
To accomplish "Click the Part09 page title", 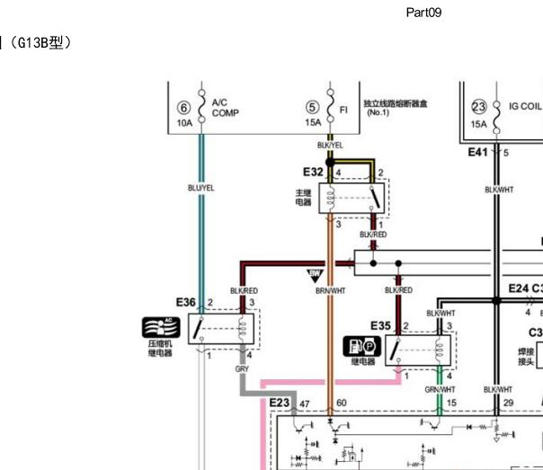I will pos(423,13).
